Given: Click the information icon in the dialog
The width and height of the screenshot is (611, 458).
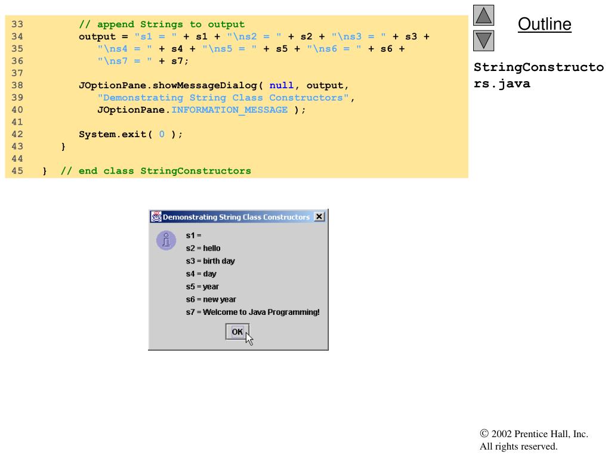Looking at the screenshot, I should pyautogui.click(x=166, y=240).
